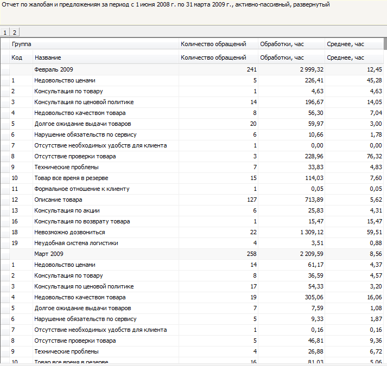Click value 1 309,12 processing hours
Viewport: 387px width, 366px height.
click(x=312, y=232)
